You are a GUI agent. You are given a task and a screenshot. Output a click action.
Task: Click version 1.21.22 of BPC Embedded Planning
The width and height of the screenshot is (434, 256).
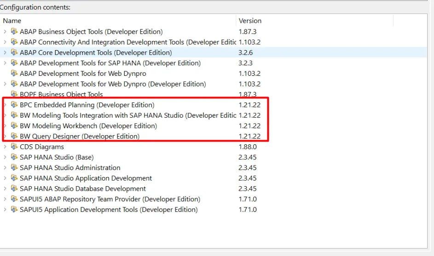click(x=249, y=105)
